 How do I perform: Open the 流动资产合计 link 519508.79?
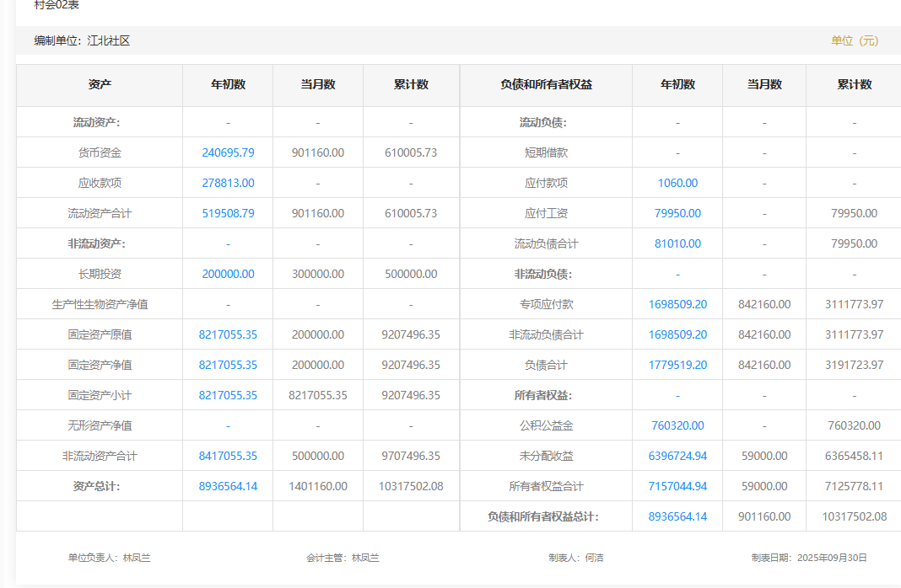(x=228, y=213)
